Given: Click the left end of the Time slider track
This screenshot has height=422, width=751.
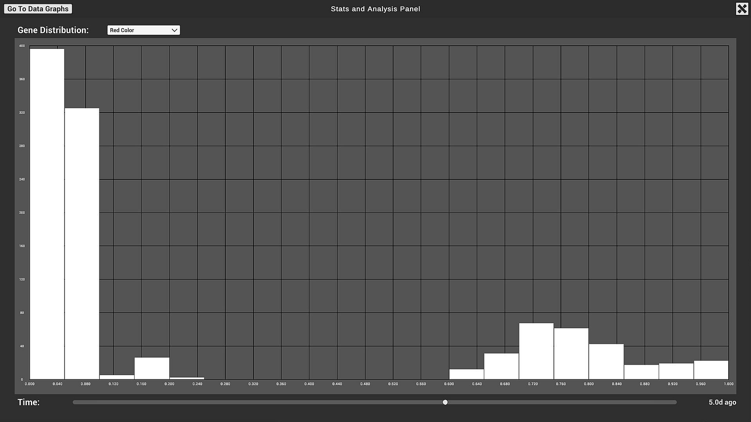Looking at the screenshot, I should [74, 402].
